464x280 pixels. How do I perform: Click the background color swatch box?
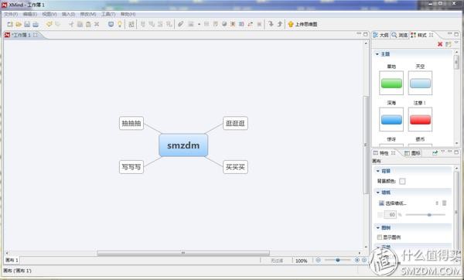(402, 181)
